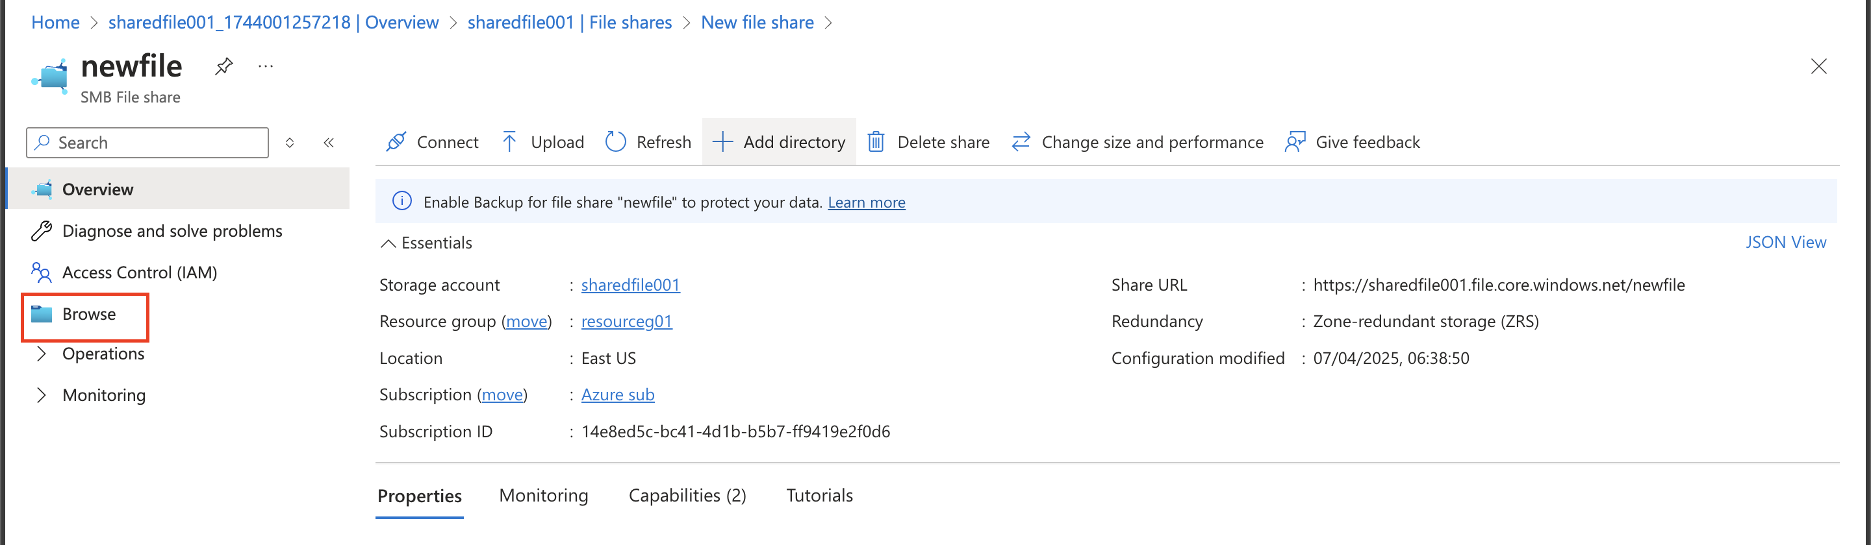This screenshot has height=545, width=1871.
Task: Open Azure sub subscription link
Action: tap(618, 394)
